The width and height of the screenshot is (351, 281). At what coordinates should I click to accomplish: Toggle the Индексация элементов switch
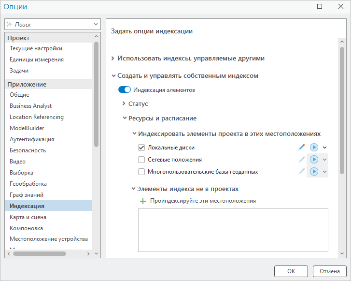(x=125, y=89)
